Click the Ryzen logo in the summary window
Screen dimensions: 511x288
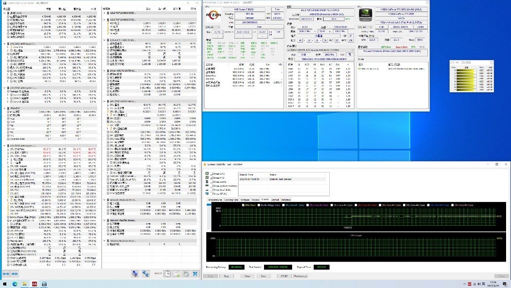(x=213, y=15)
